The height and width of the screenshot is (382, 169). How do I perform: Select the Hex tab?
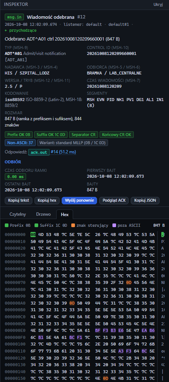click(x=65, y=214)
